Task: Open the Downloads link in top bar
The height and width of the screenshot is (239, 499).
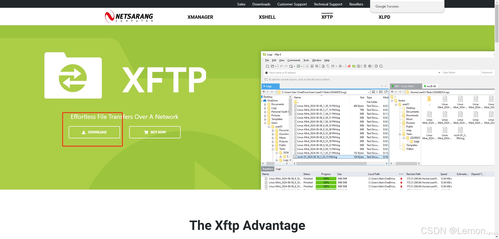Action: (261, 4)
